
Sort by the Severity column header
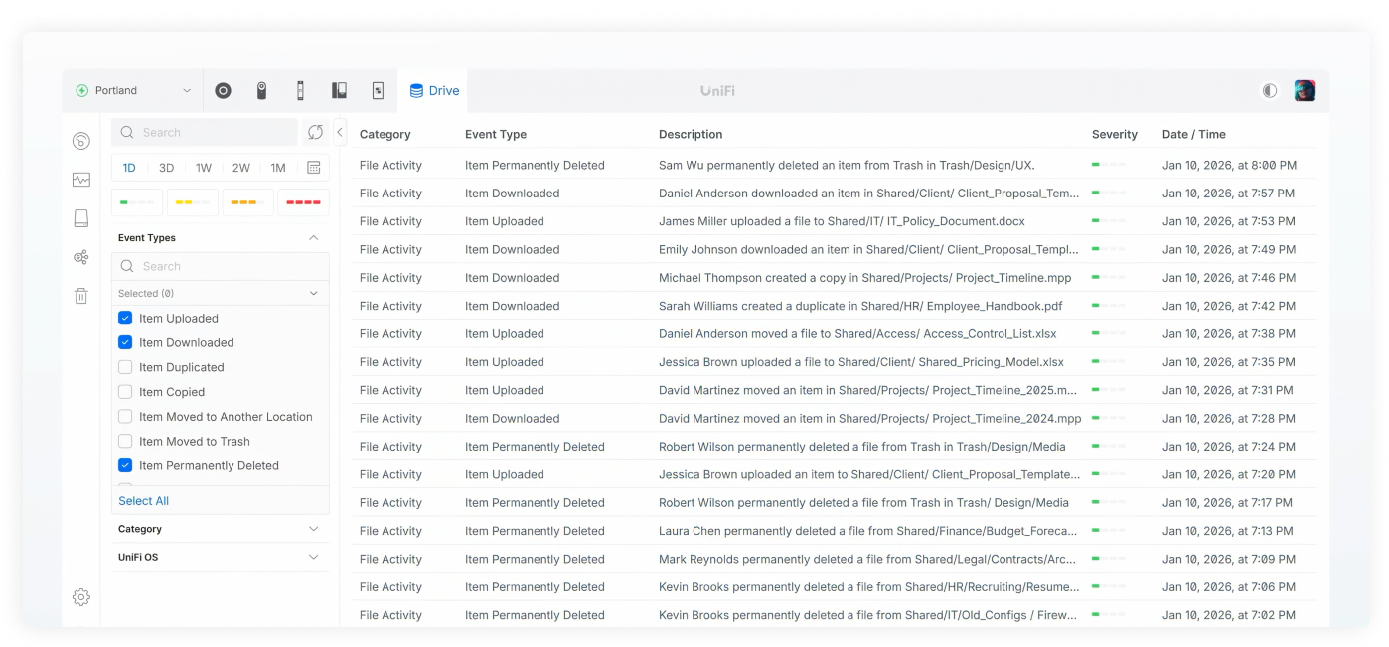click(1114, 135)
